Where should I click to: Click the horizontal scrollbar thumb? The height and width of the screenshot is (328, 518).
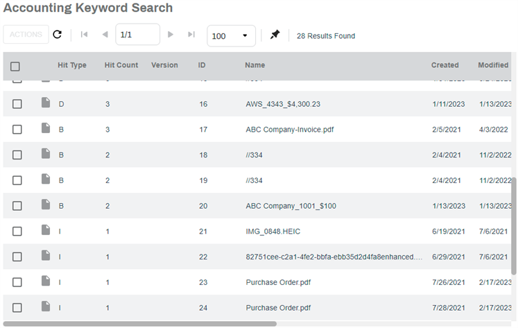[140, 324]
